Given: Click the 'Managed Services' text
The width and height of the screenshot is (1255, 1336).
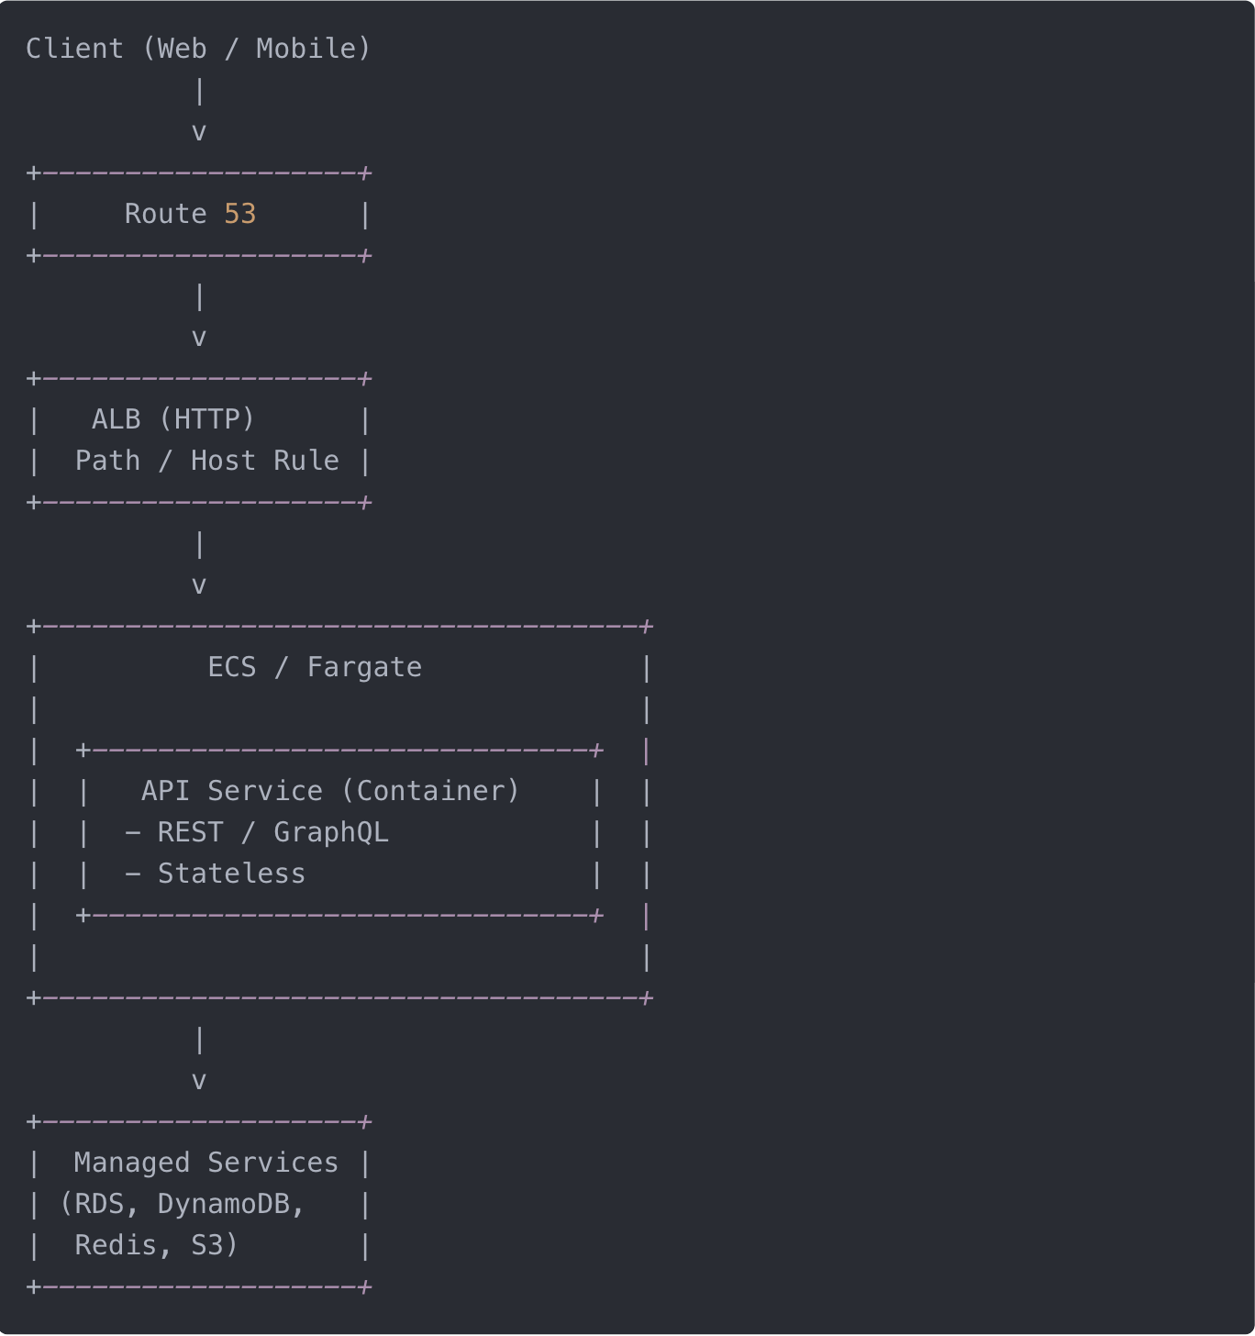Looking at the screenshot, I should [x=206, y=1163].
